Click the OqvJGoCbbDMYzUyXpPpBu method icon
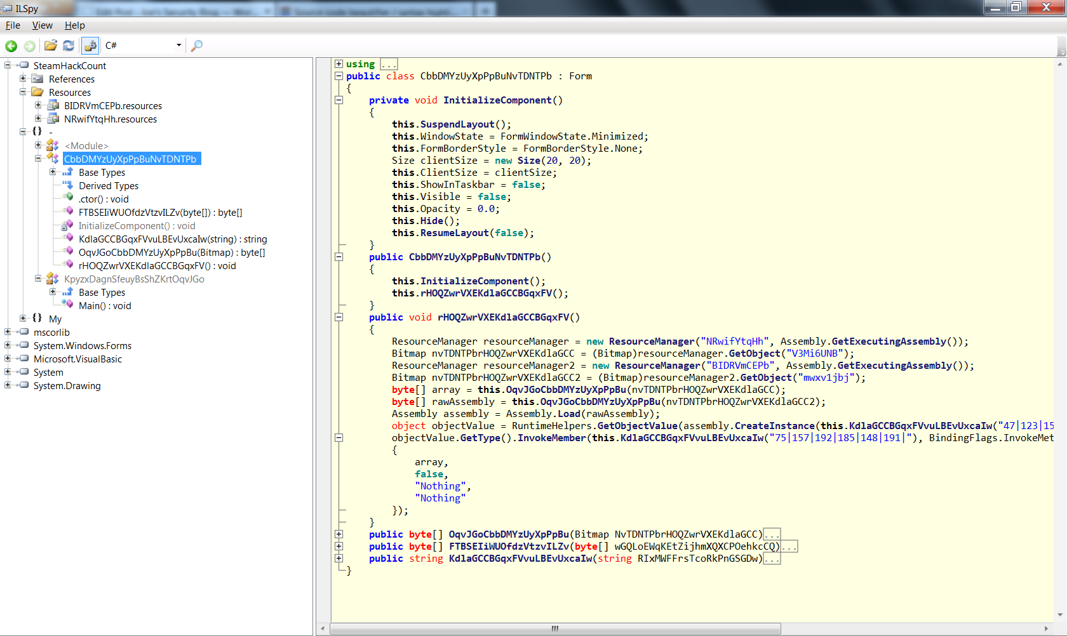 [x=69, y=251]
